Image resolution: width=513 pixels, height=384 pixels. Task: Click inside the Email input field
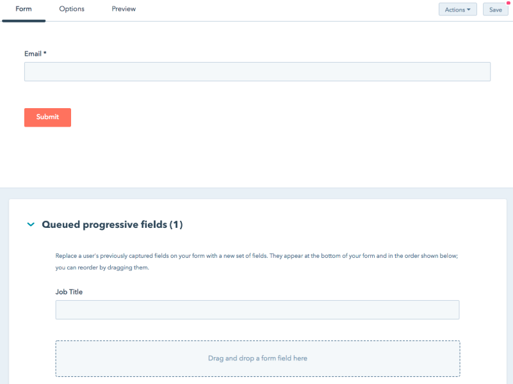click(x=256, y=71)
